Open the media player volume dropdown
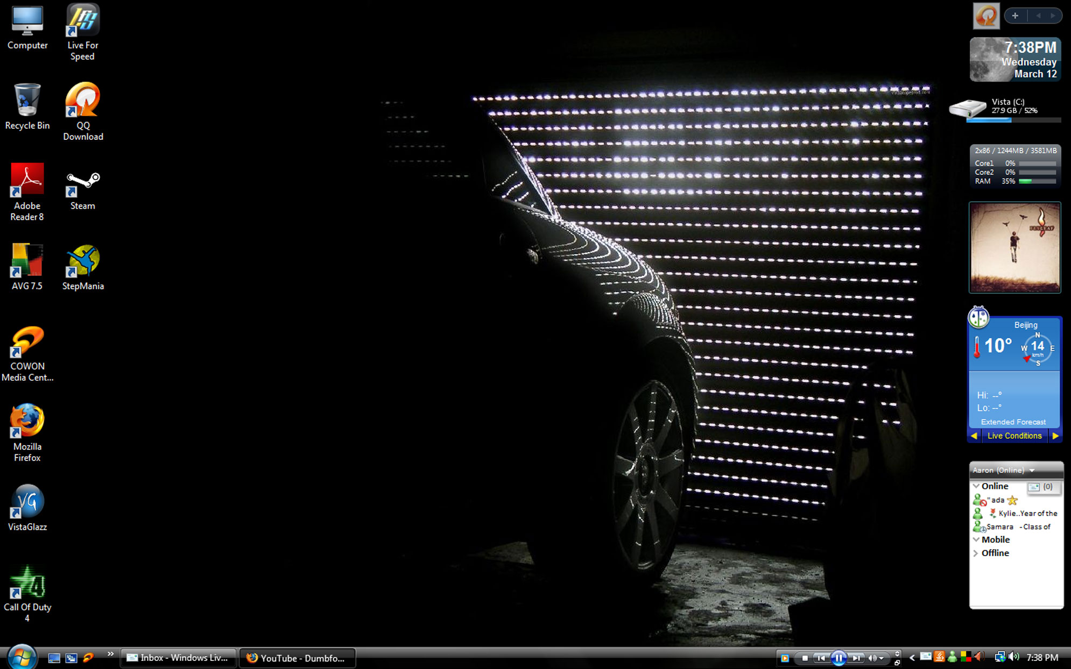The width and height of the screenshot is (1071, 669). pos(881,658)
